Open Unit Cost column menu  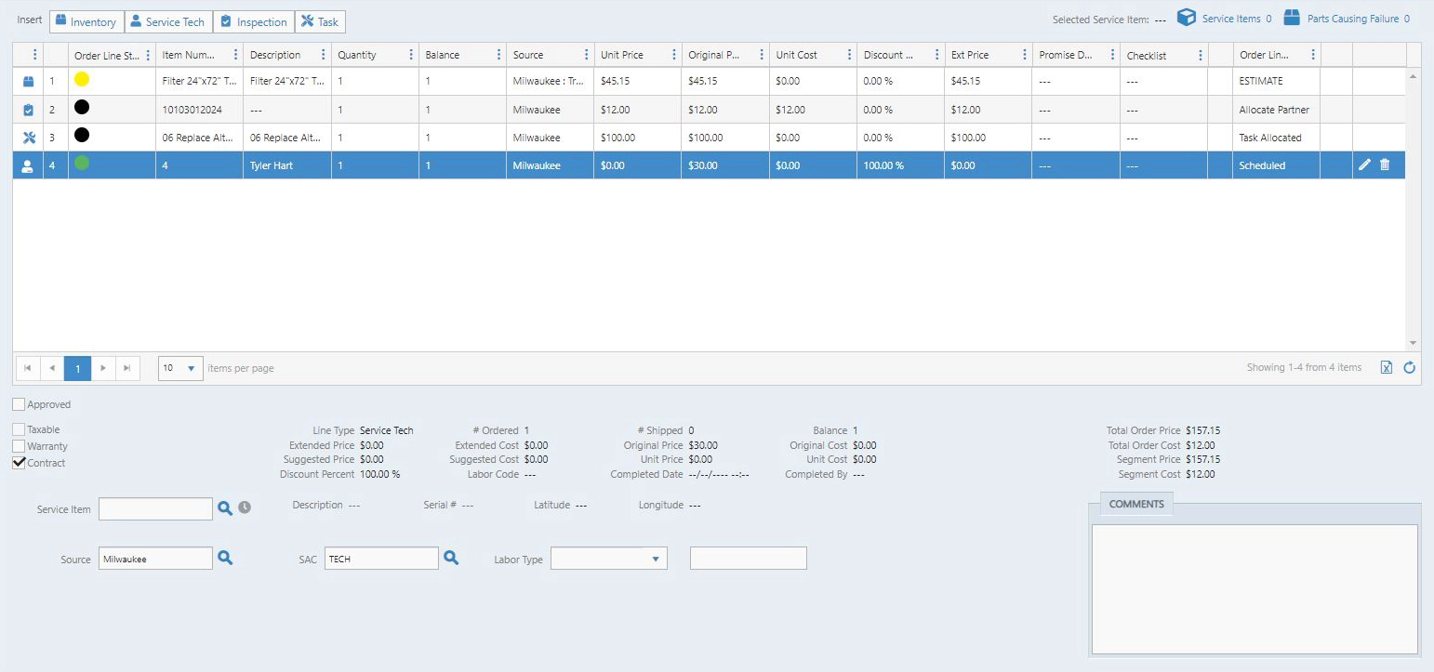(849, 55)
